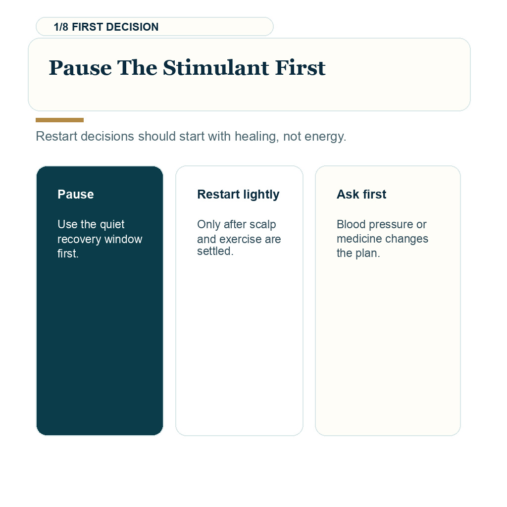Click the 1/8 slide counter

tap(61, 27)
